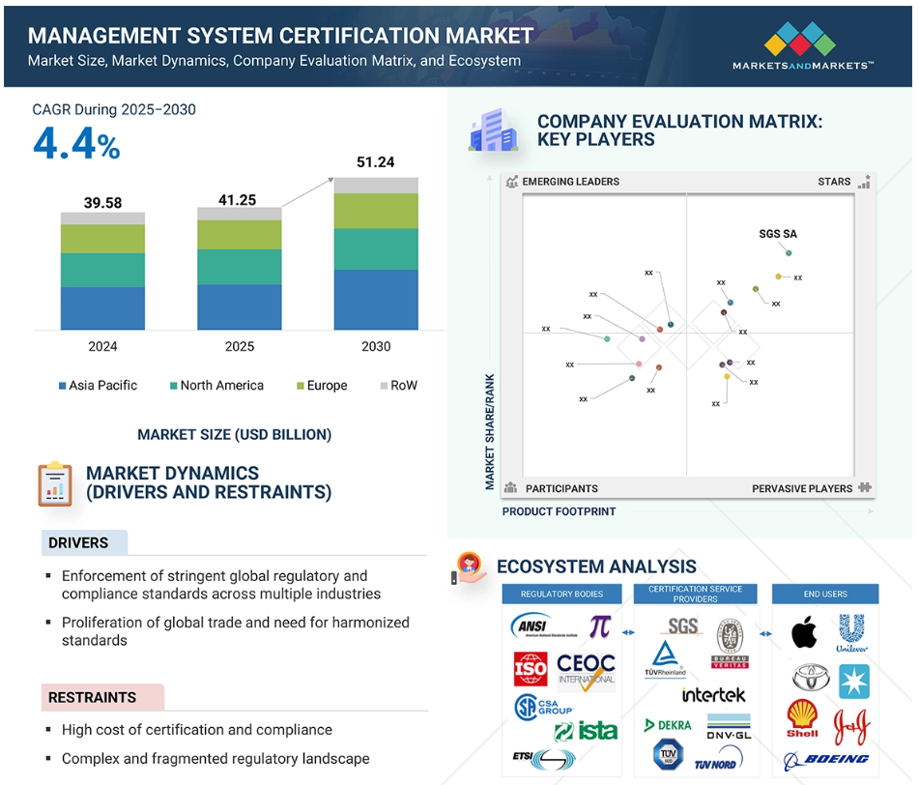Click the 'Market Share/Rank' axis label
This screenshot has width=919, height=785.
coord(490,431)
